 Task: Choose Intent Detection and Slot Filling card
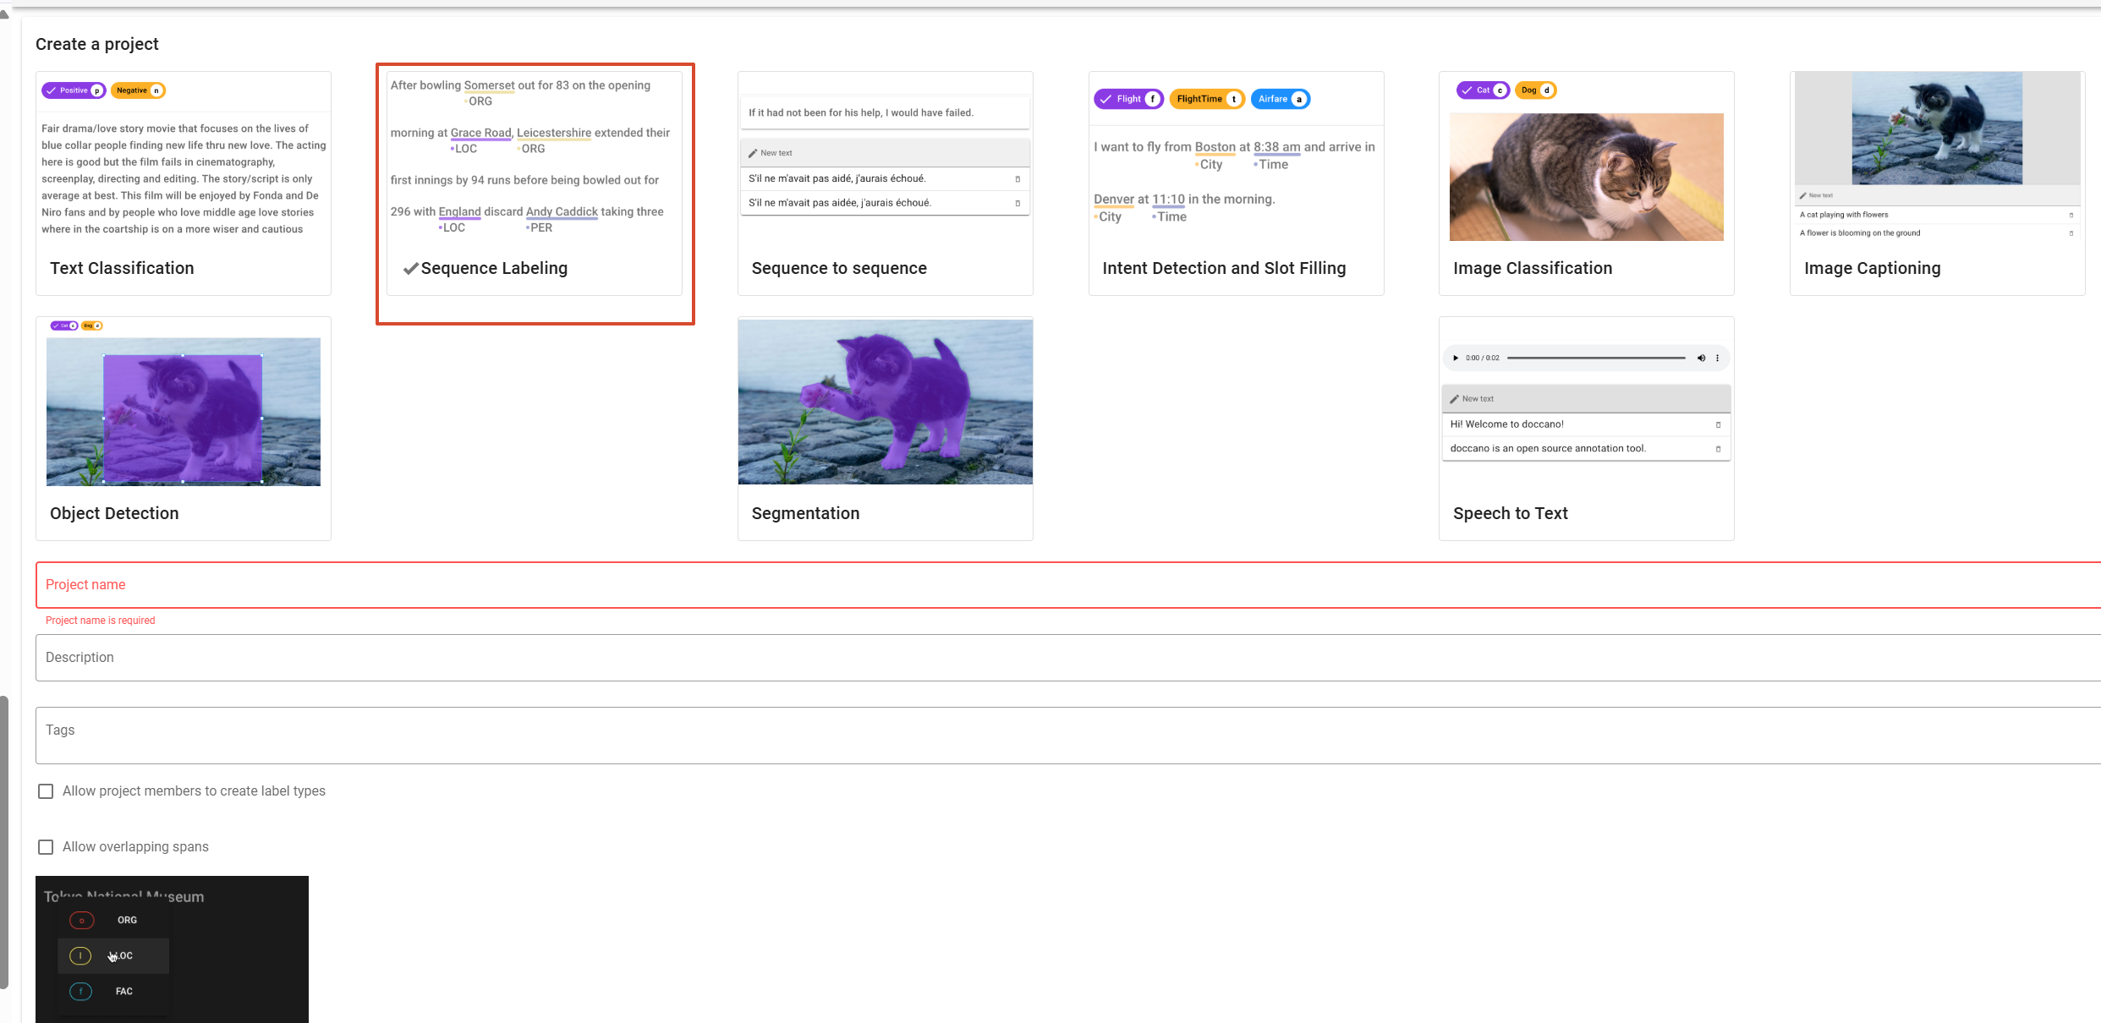coord(1235,183)
